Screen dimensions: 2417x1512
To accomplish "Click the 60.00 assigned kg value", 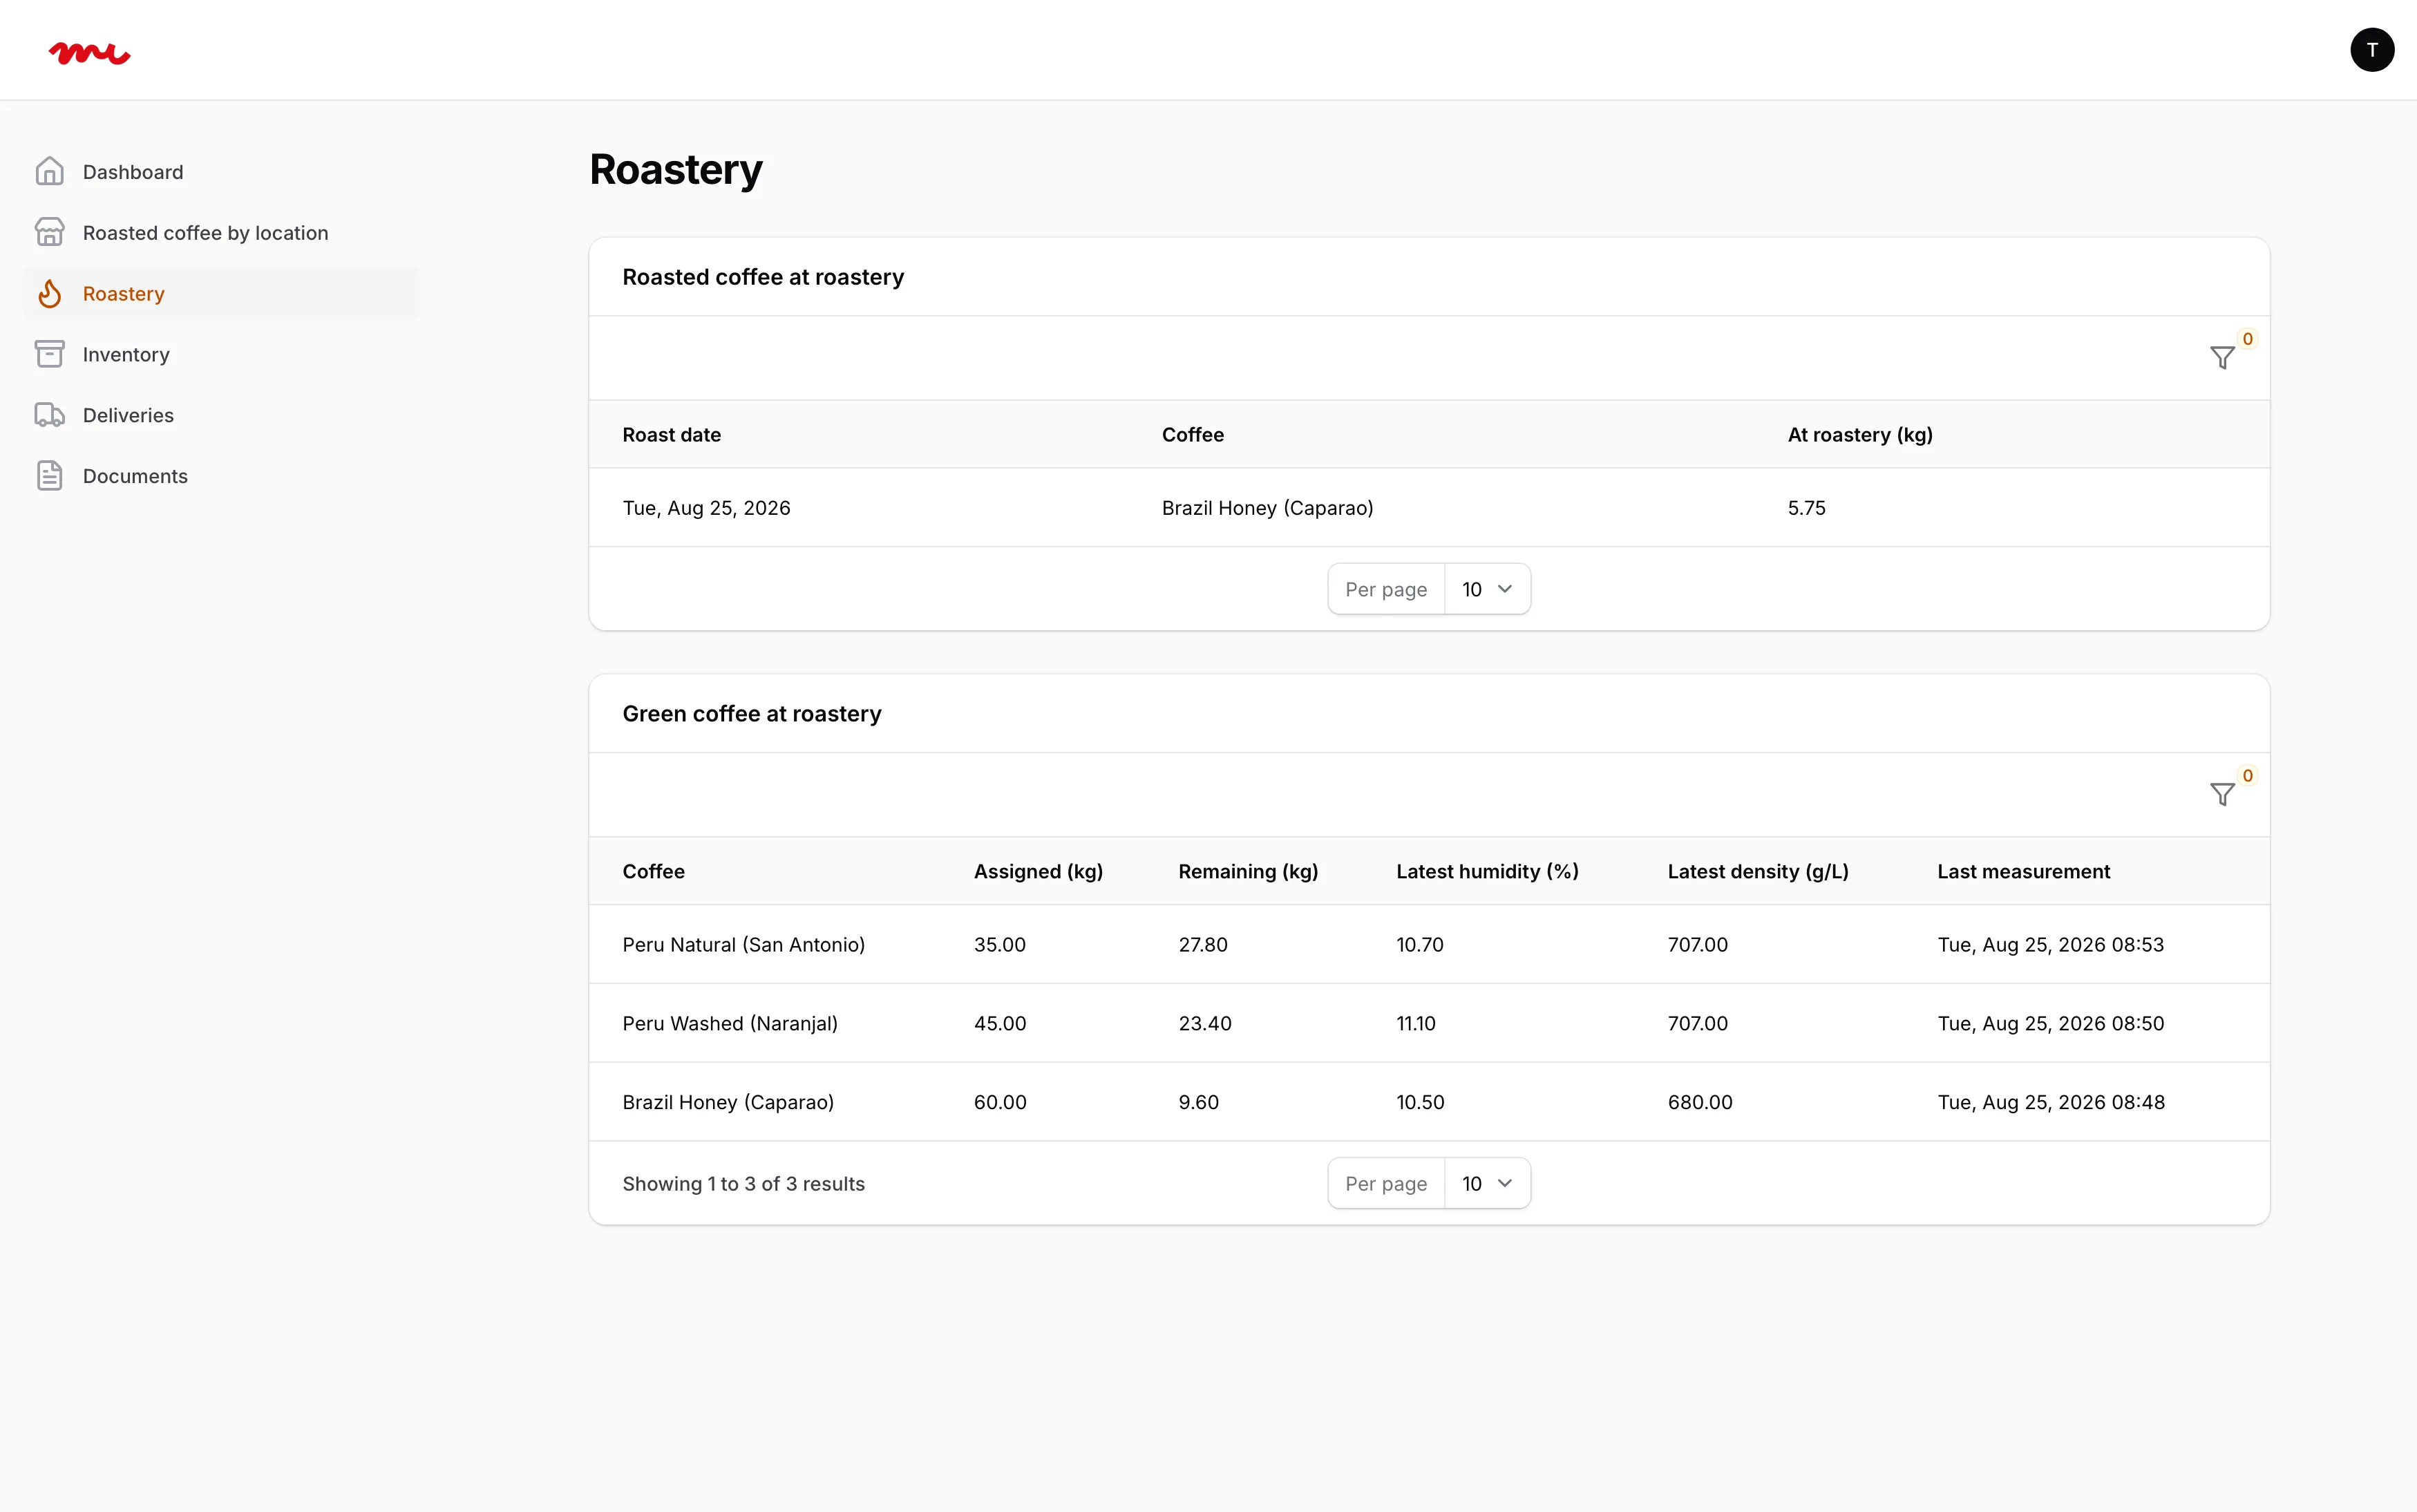I will pos(1000,1102).
